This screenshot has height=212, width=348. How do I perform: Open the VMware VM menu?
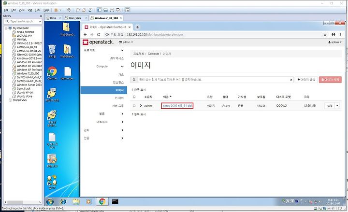[30, 10]
